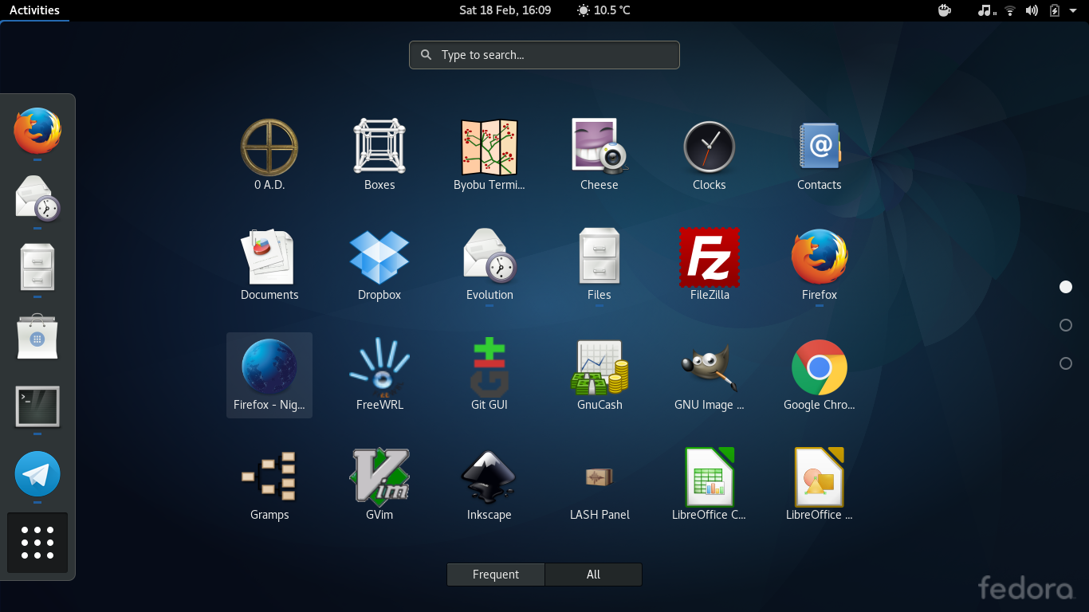The image size is (1089, 612).
Task: Switch to the All tab
Action: pos(593,575)
